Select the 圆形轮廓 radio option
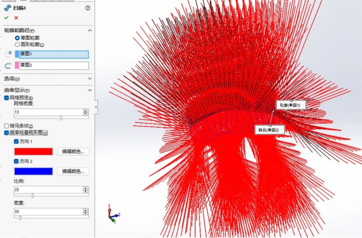The height and width of the screenshot is (238, 362). point(17,44)
